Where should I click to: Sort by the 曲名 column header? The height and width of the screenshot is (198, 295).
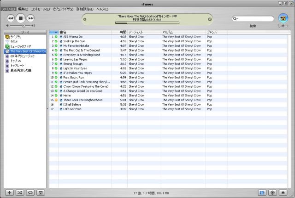(x=85, y=32)
